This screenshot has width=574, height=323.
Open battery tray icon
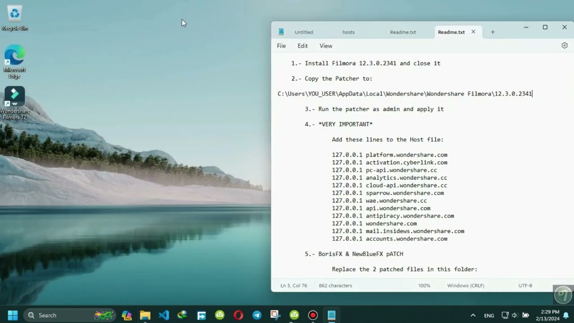coord(525,315)
